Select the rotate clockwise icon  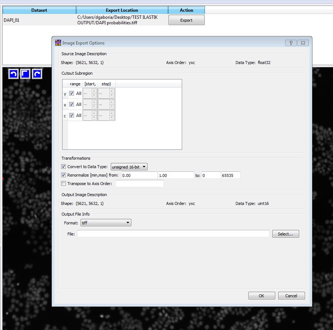(x=36, y=74)
